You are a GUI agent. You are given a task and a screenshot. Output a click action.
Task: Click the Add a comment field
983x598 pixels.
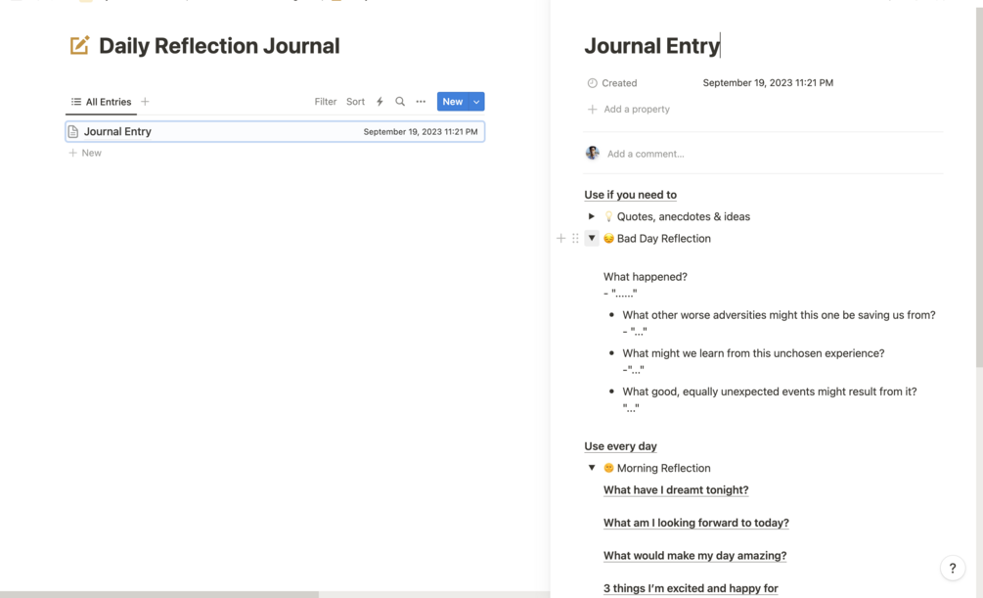(646, 154)
